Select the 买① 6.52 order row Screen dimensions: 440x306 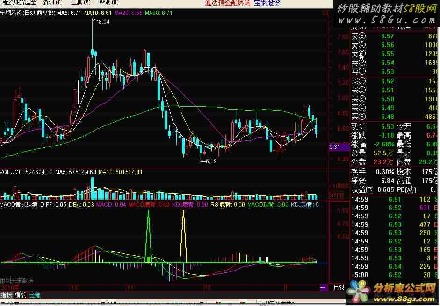point(394,81)
